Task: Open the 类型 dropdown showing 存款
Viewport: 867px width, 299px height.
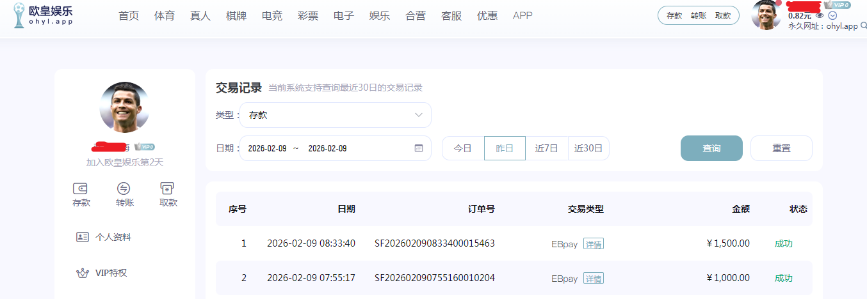Action: tap(336, 115)
